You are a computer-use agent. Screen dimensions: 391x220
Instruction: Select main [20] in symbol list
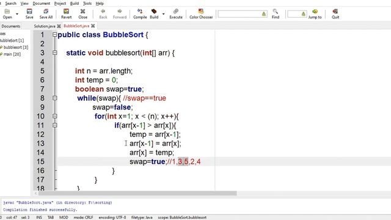click(x=12, y=54)
